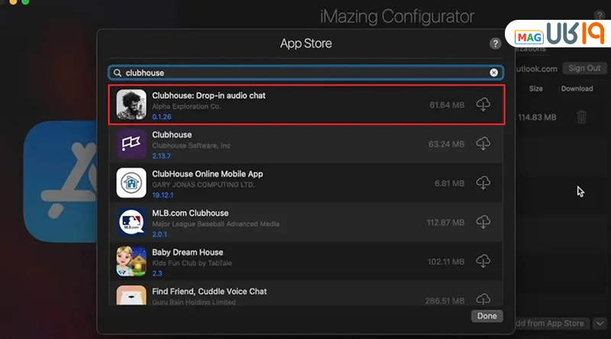Download Clubhouse: Drop-in audio chat via cloud icon

(483, 105)
